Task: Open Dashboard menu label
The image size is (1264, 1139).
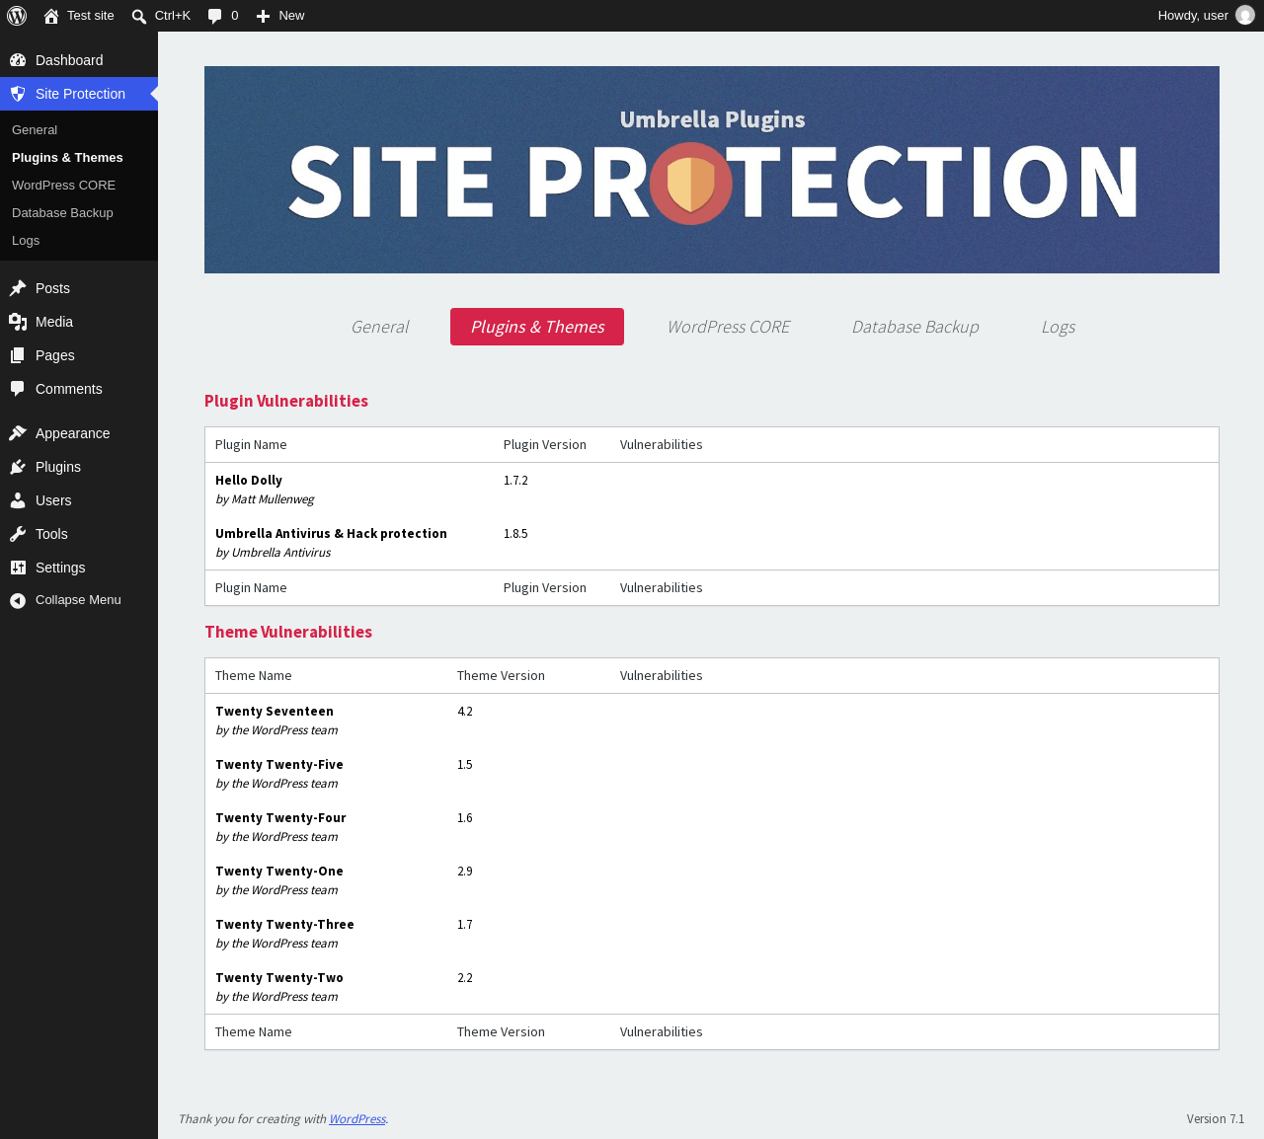Action: coord(69,60)
